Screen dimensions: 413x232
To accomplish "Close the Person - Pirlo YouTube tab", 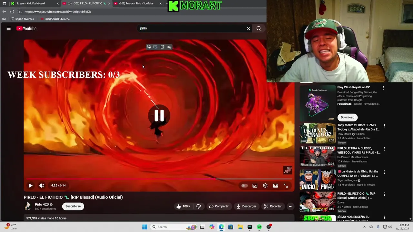I will [161, 4].
